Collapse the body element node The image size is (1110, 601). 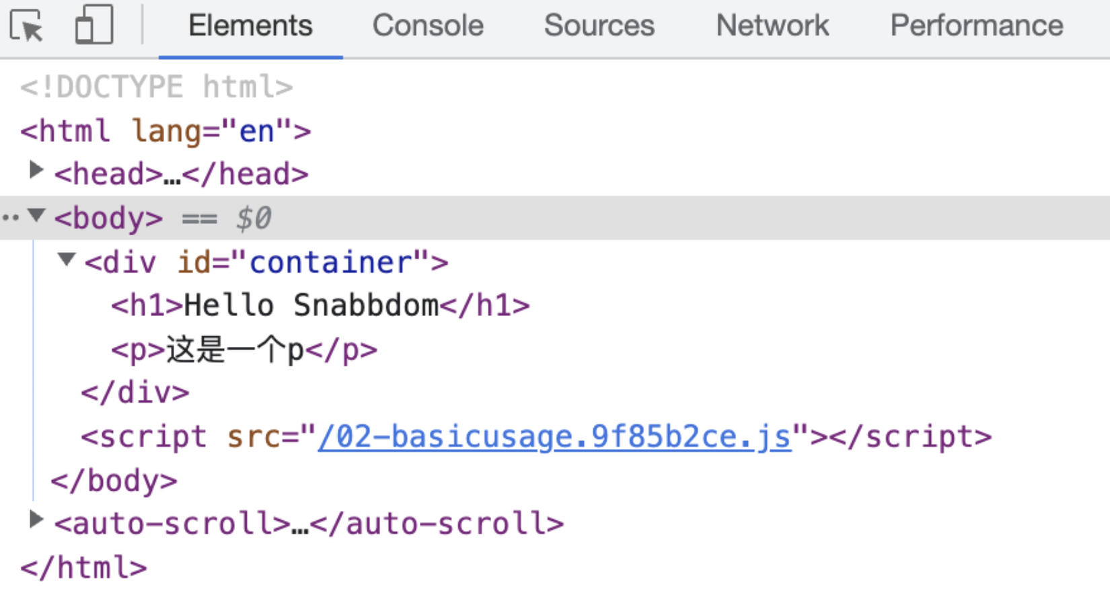pyautogui.click(x=36, y=215)
